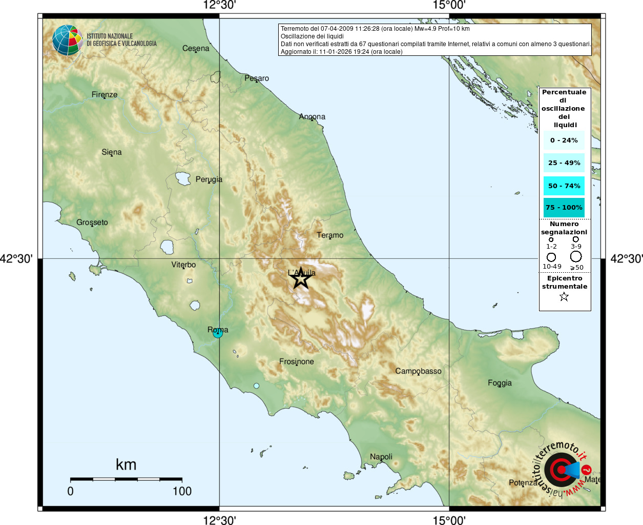The image size is (643, 525).
Task: Click the Napoli city label
Action: coord(381,457)
